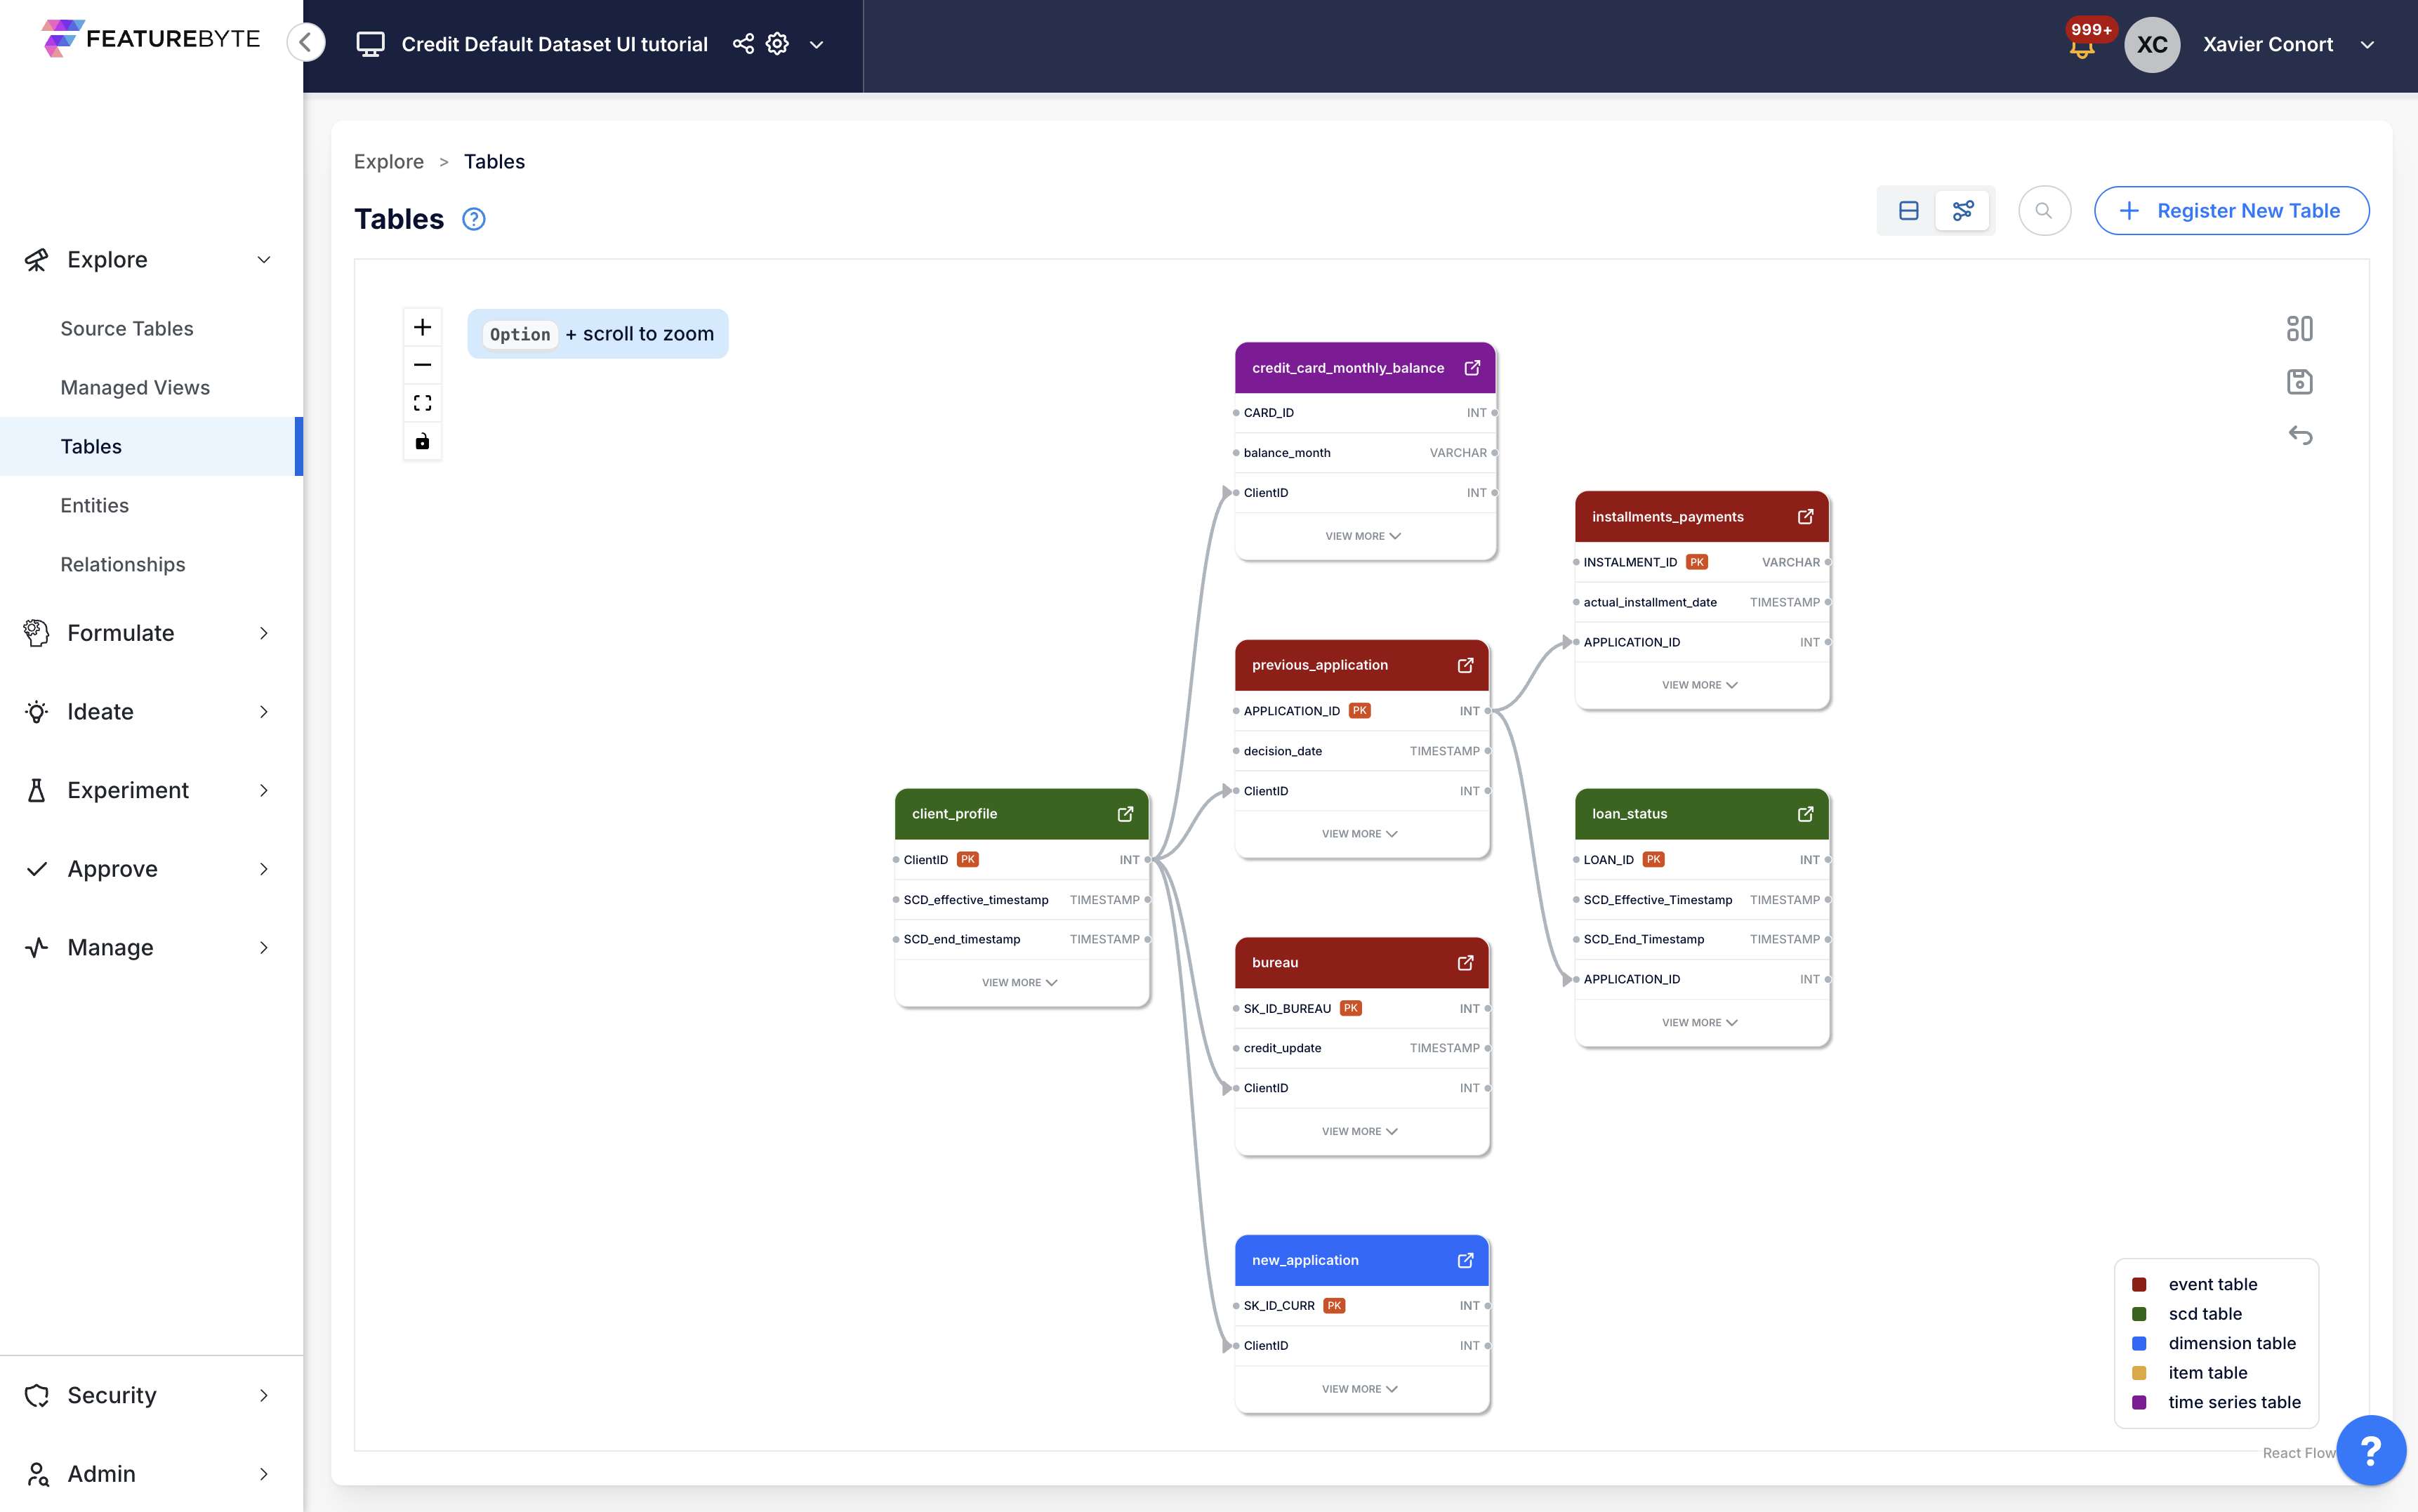Viewport: 2418px width, 1512px height.
Task: Expand View More on client_profile table
Action: click(1019, 982)
